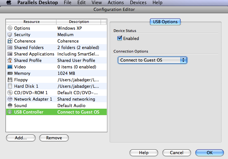Click the Security shield icon
228x159 pixels.
pos(10,35)
